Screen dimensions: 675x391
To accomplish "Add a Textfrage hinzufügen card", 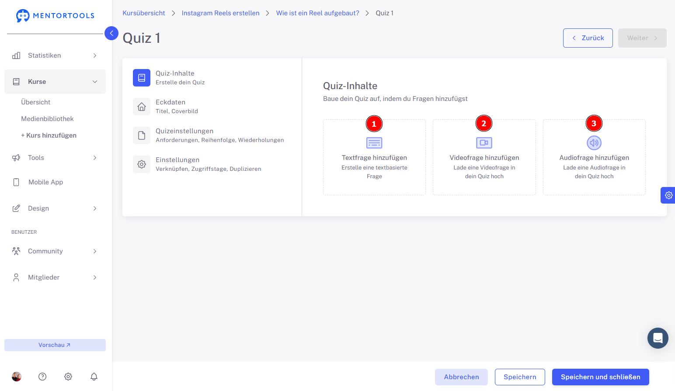I will tap(374, 157).
